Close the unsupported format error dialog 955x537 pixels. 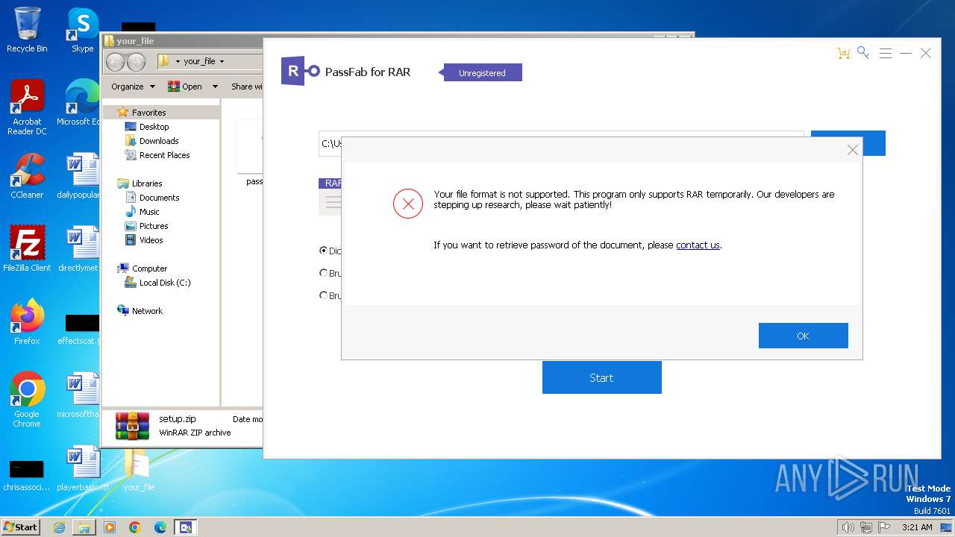[x=853, y=150]
